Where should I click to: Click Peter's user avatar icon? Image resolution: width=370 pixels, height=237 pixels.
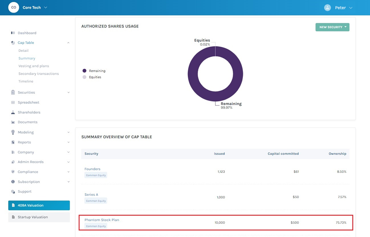(327, 8)
